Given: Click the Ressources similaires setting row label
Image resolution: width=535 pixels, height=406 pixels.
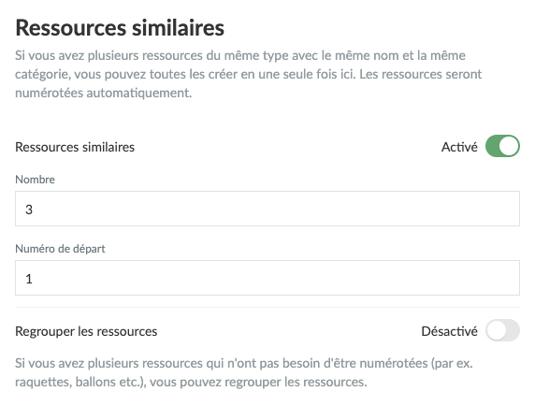Looking at the screenshot, I should tap(75, 147).
